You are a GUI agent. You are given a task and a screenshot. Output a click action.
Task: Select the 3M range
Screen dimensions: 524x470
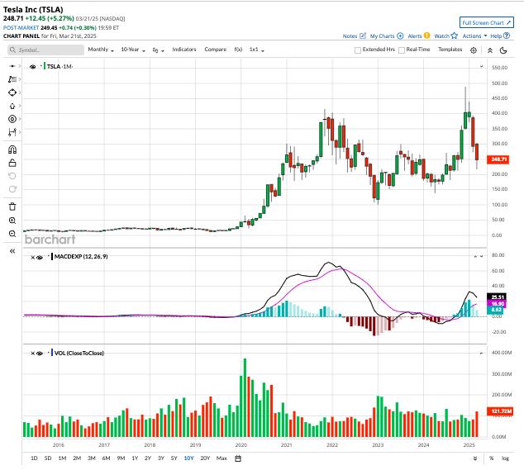(91, 458)
